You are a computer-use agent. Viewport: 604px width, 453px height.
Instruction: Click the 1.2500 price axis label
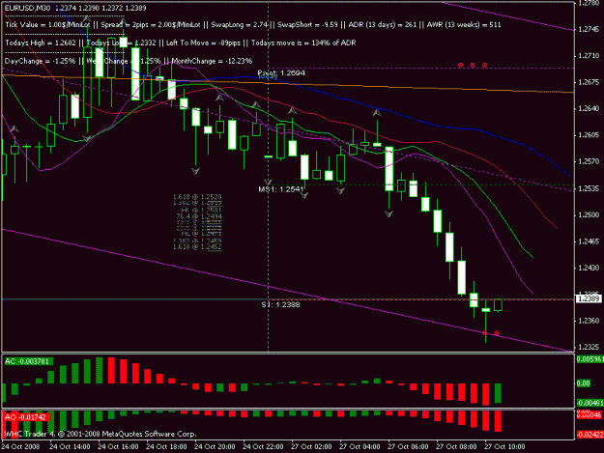[589, 214]
